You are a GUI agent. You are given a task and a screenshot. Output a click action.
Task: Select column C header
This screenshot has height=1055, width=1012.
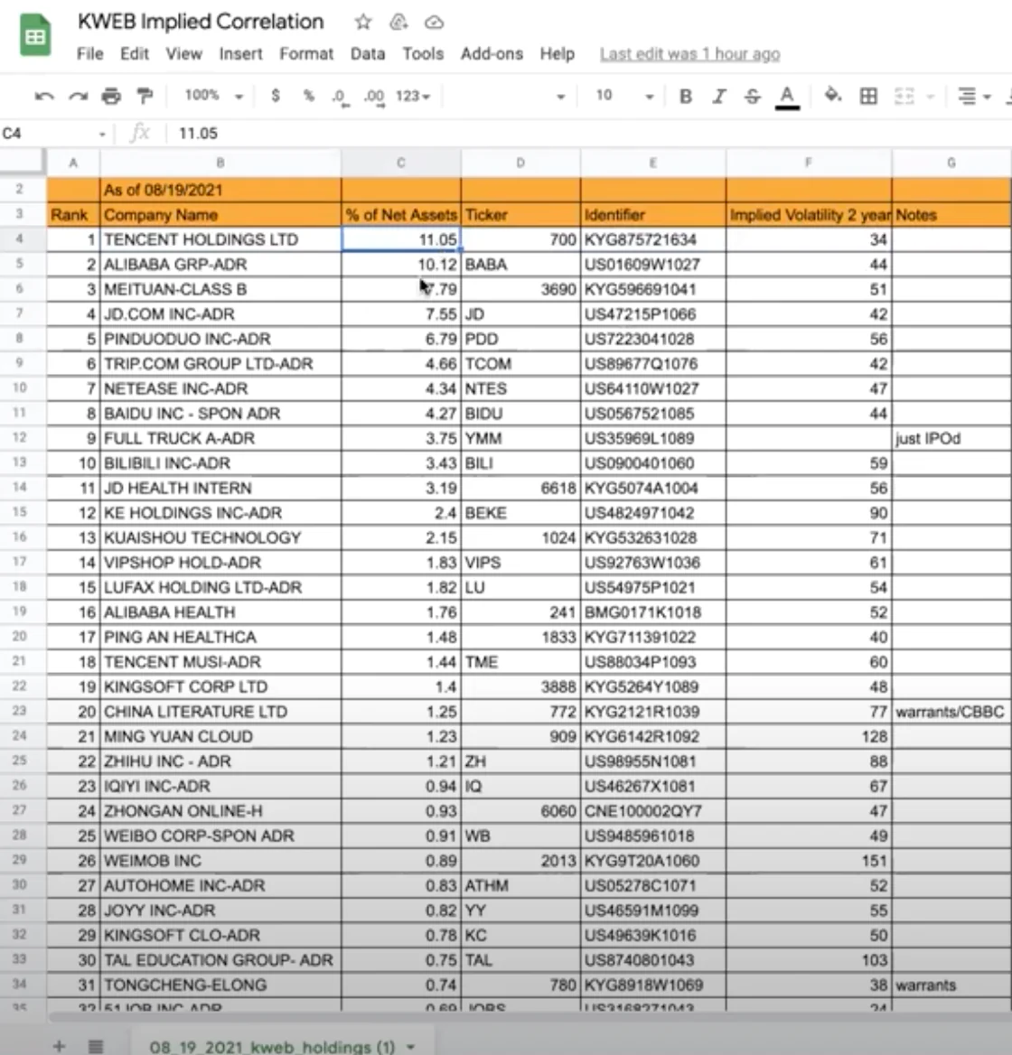coord(400,163)
